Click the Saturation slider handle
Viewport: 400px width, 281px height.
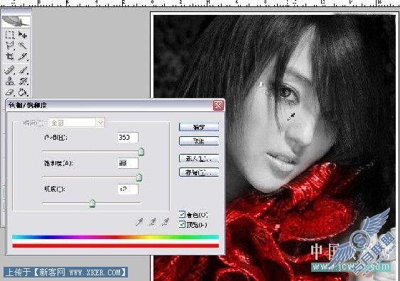coord(139,177)
